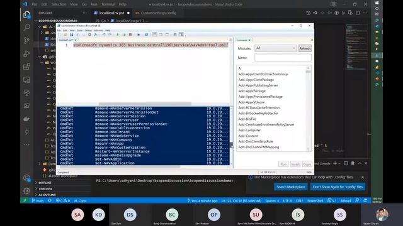Viewport: 403px width, 226px height.
Task: Open Selection menu in VS Code
Action: pos(59,4)
